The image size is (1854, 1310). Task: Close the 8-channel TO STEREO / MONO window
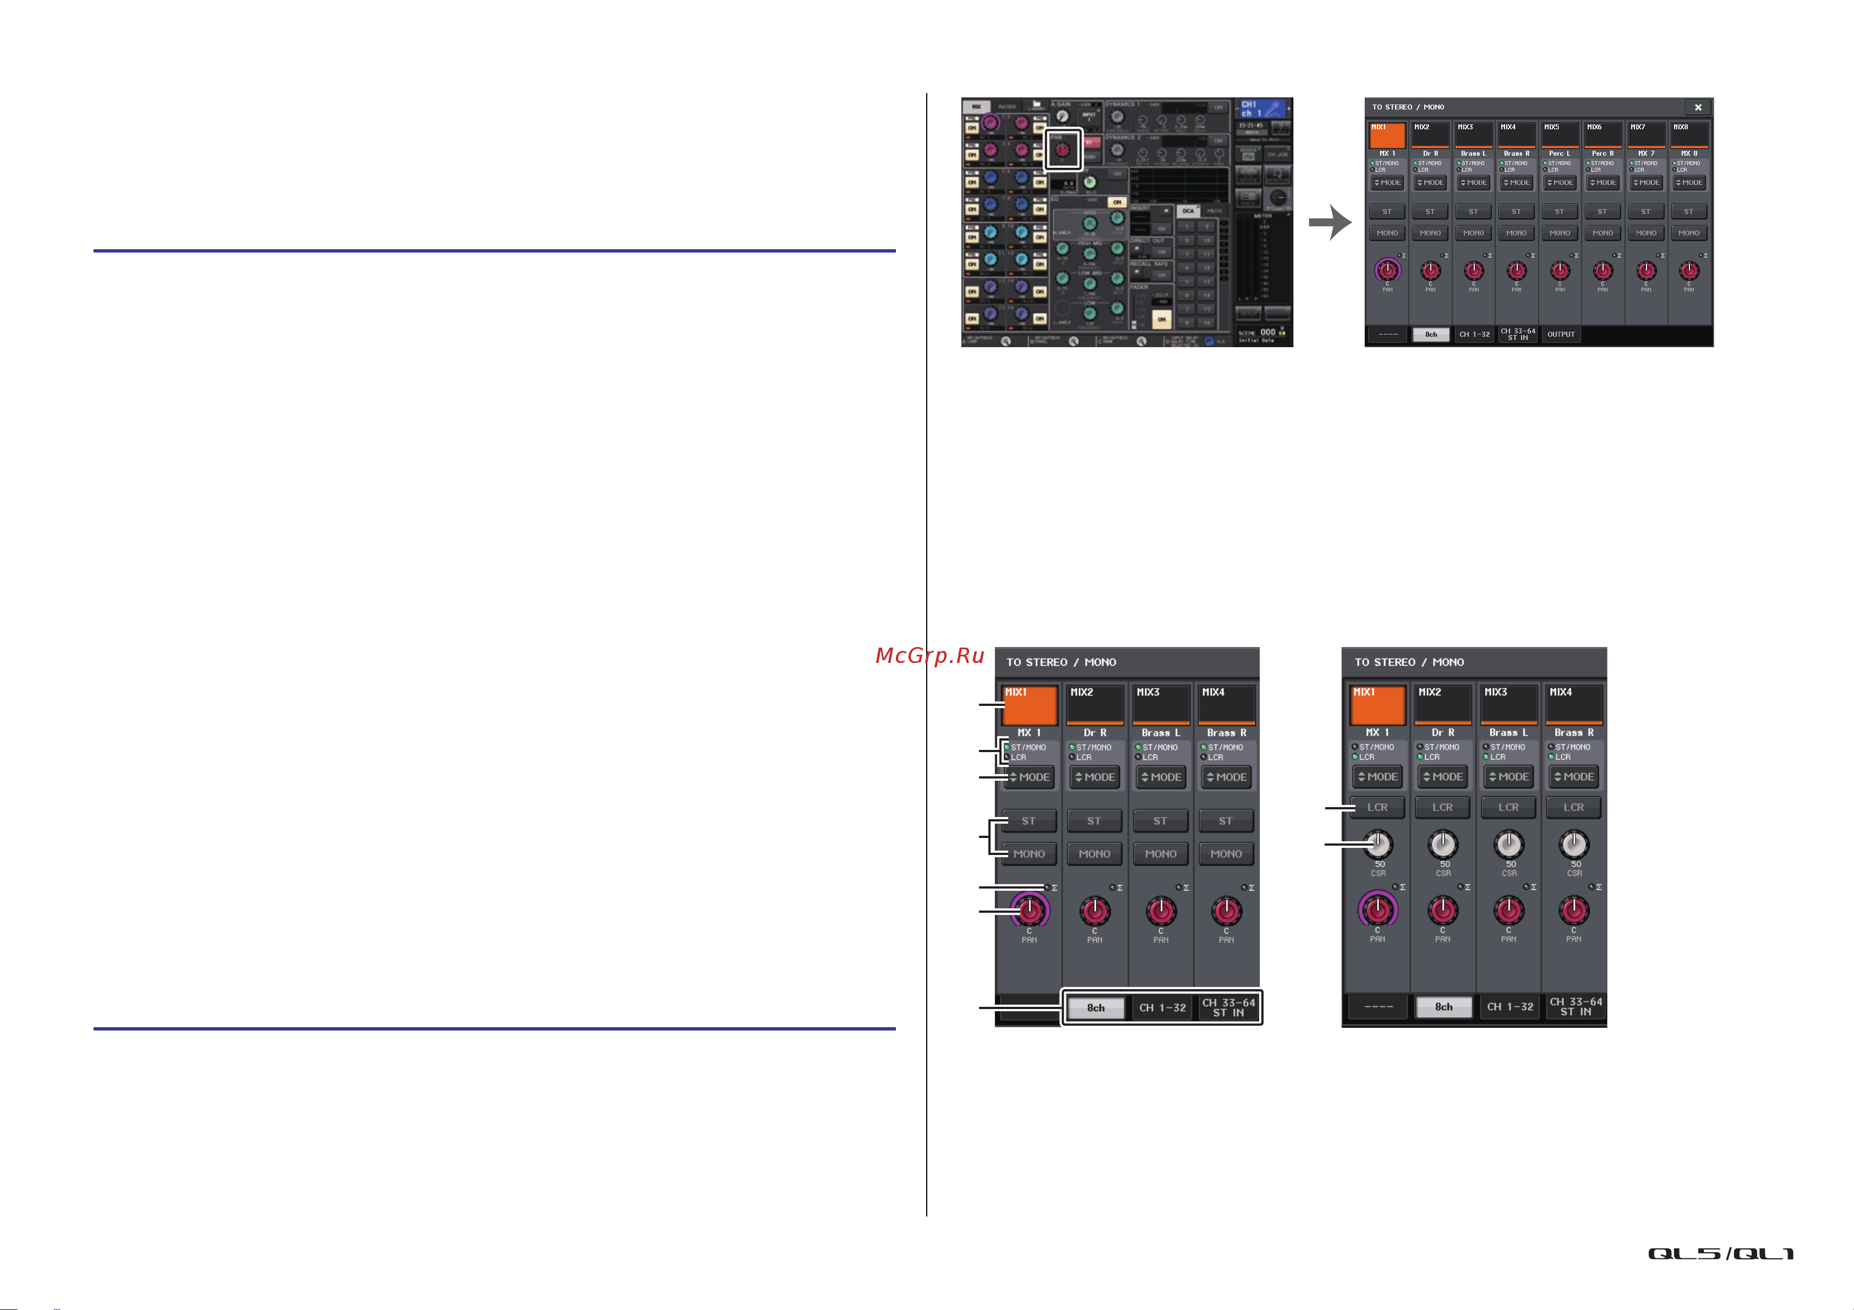click(x=1697, y=107)
